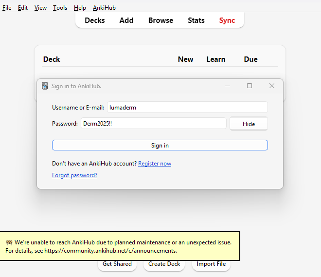Screen dimensions: 321x277
Task: Click the Deck column header
Action: click(x=52, y=59)
